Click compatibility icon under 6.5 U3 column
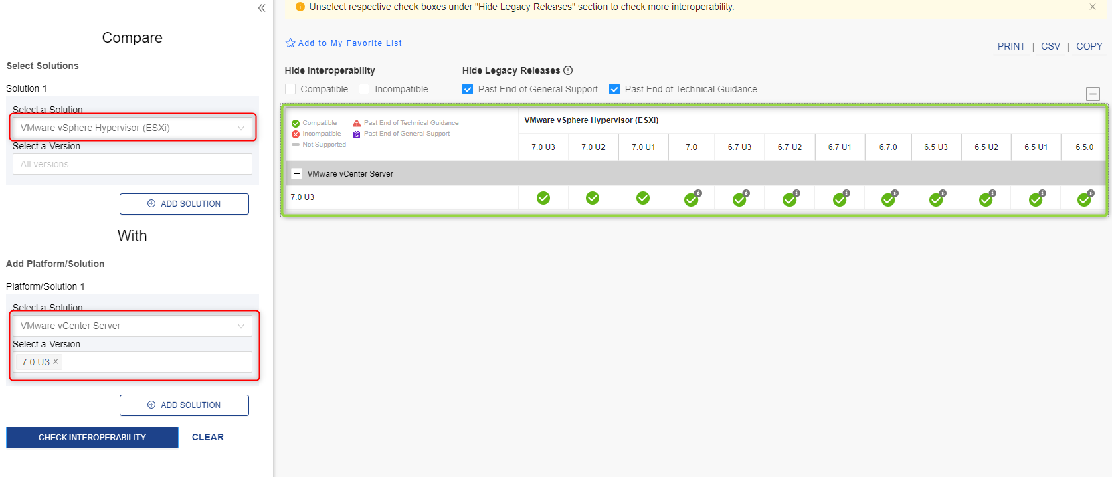Screen dimensions: 1112x477 [937, 199]
